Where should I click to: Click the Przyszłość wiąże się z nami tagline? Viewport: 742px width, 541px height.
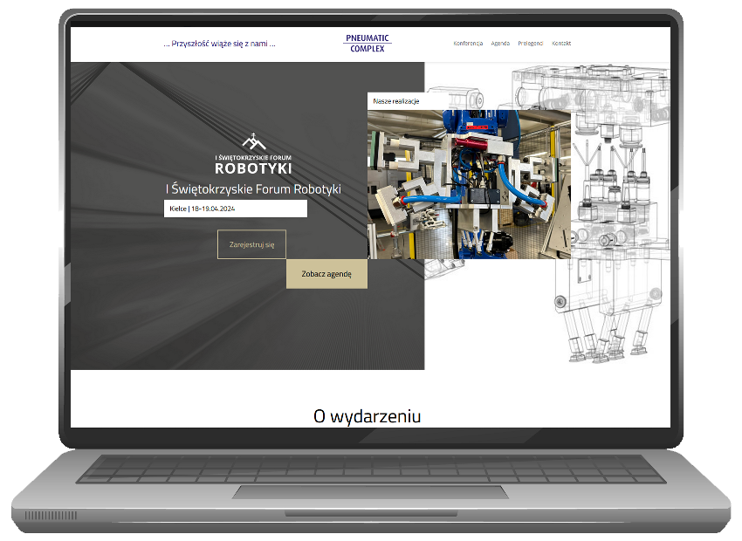tap(219, 44)
